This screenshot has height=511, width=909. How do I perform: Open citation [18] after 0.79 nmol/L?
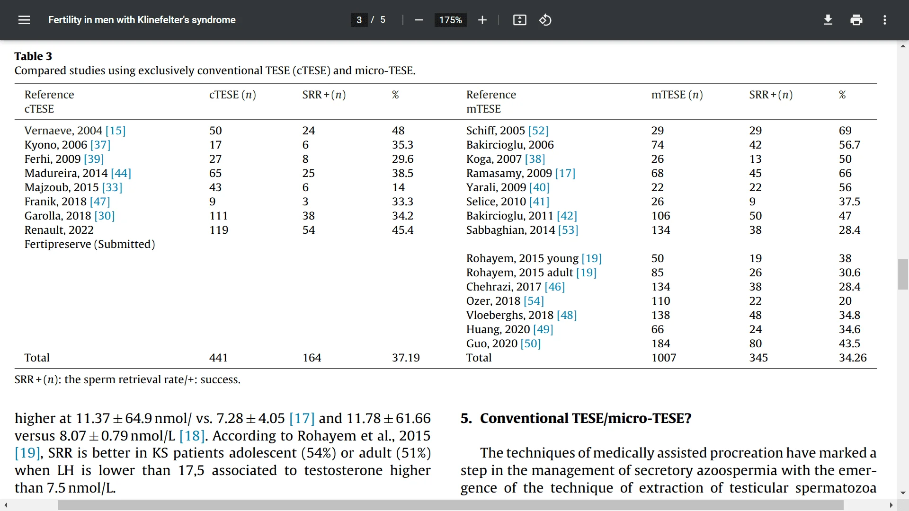coord(192,436)
